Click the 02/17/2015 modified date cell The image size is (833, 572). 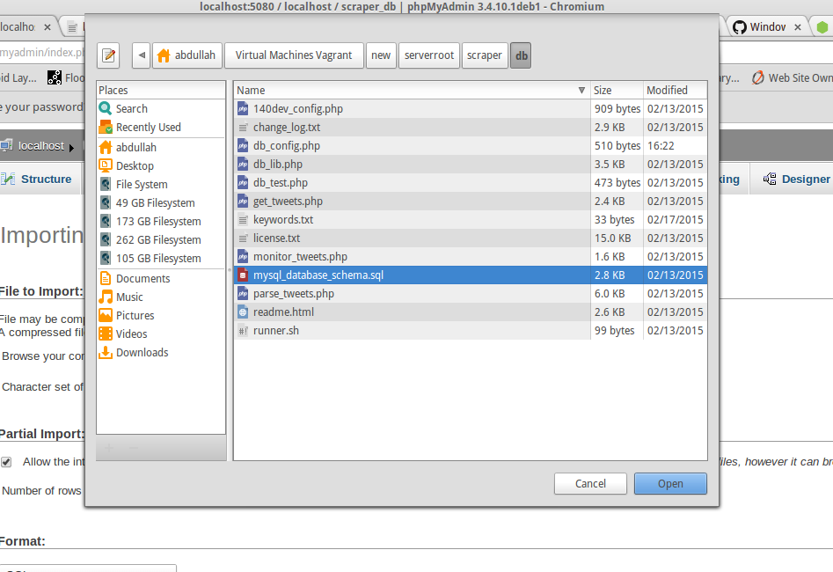(x=676, y=219)
